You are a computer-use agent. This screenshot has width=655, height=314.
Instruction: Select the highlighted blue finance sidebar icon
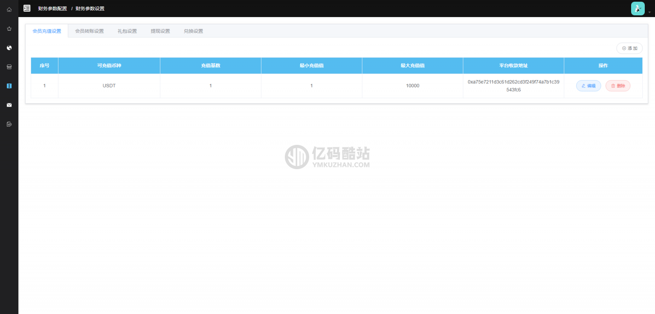coord(9,86)
